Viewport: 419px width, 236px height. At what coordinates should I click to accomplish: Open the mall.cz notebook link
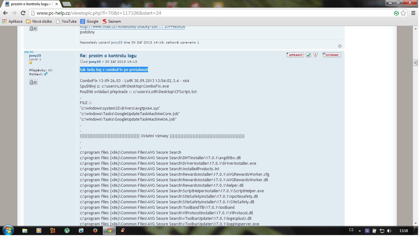pyautogui.click(x=133, y=27)
